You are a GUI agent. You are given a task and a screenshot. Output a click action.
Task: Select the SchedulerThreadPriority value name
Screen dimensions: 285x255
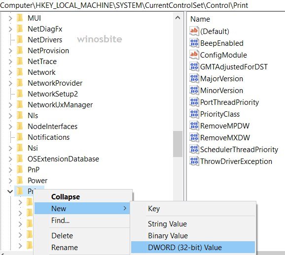[x=239, y=150]
